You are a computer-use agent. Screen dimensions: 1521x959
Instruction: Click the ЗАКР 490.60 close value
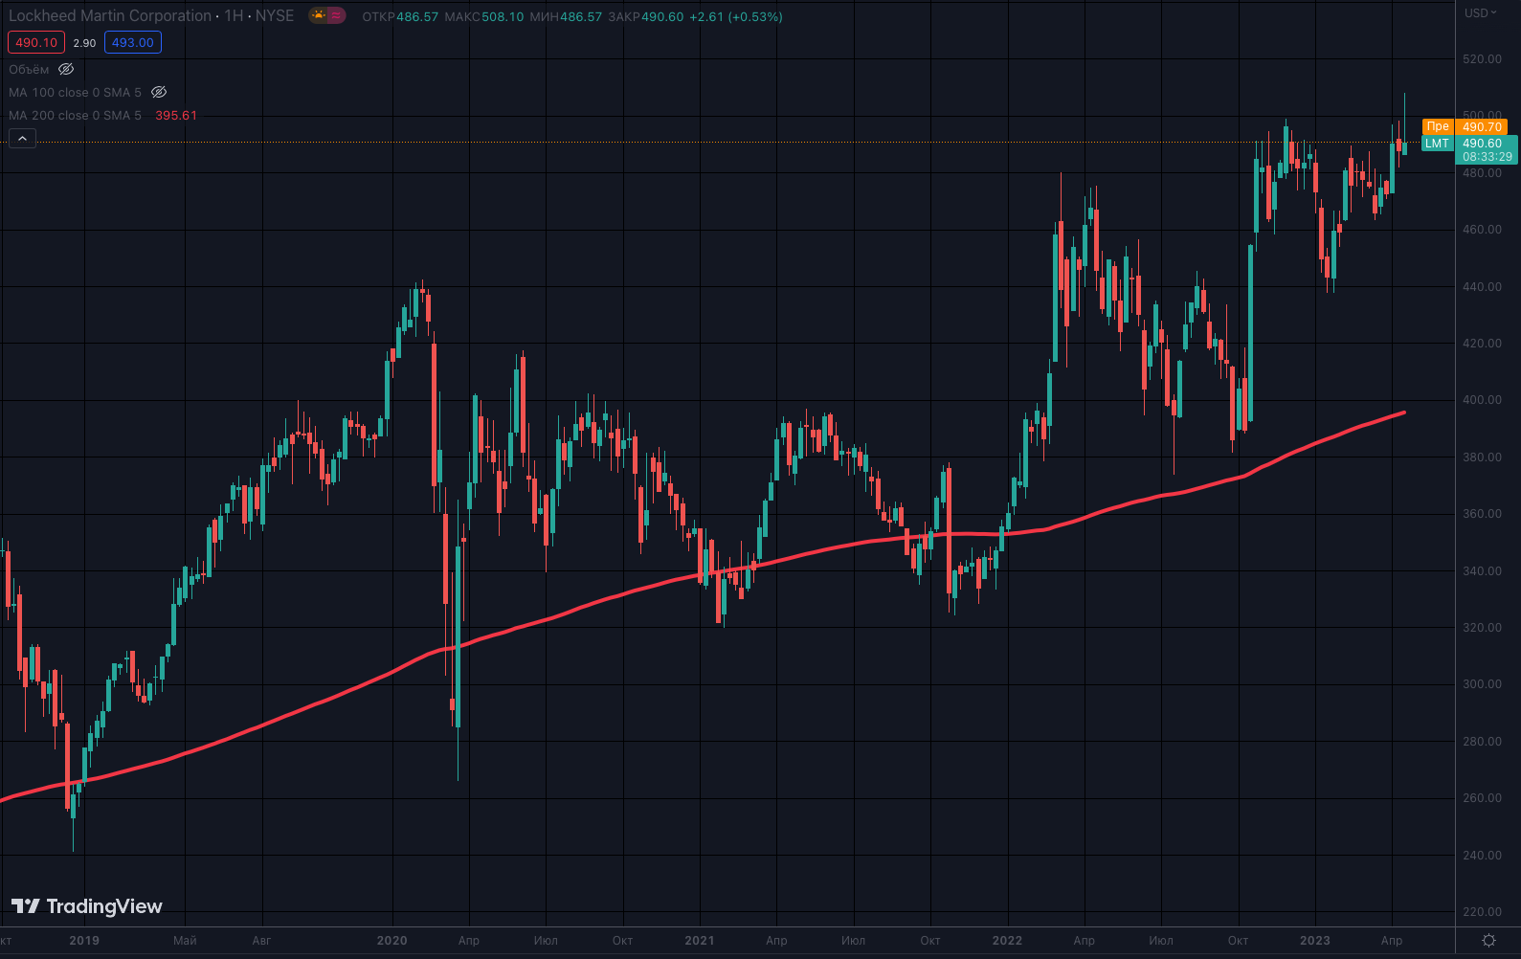646,16
